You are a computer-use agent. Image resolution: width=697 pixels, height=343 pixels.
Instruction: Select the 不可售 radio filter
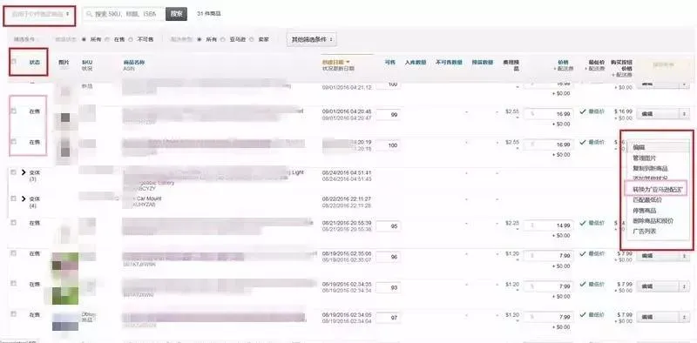click(x=130, y=39)
